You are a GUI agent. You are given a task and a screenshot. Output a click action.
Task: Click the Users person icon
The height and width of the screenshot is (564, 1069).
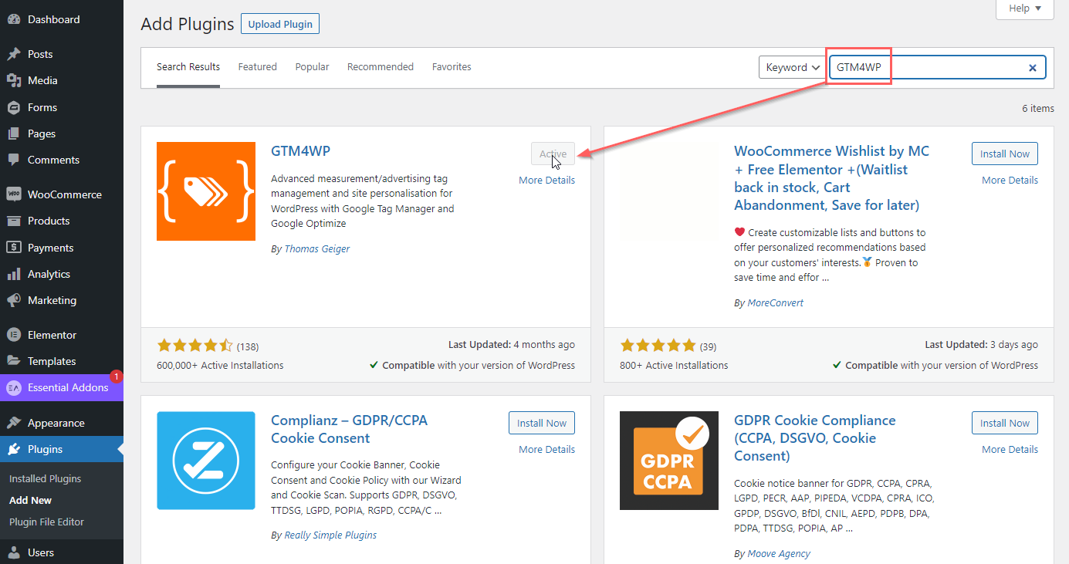[14, 552]
